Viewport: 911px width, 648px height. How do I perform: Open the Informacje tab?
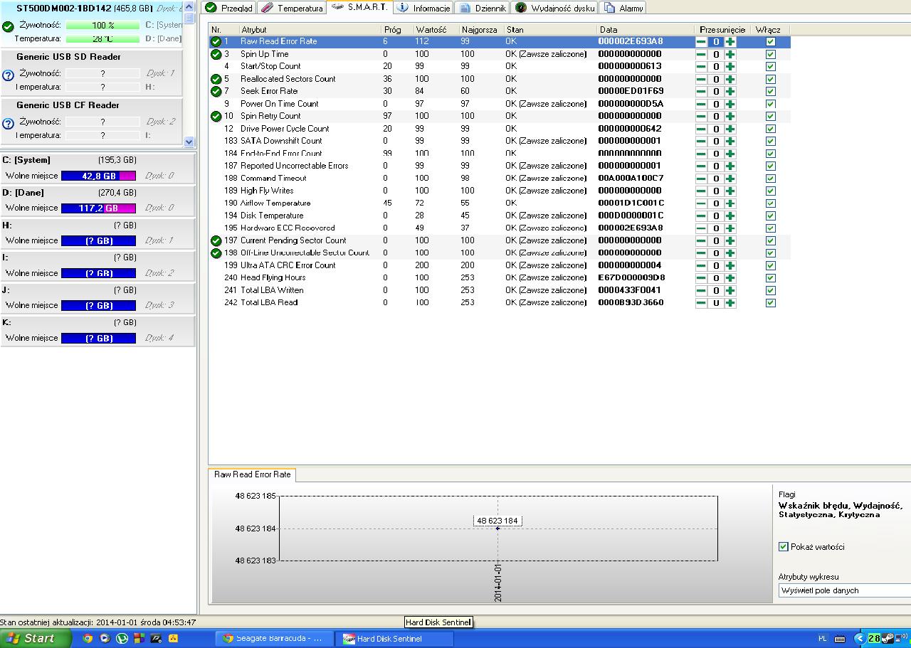(x=424, y=8)
